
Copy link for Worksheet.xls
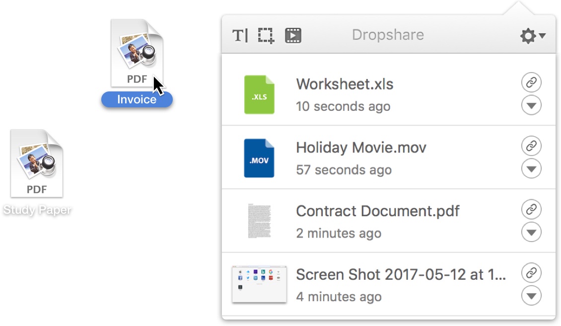(531, 82)
